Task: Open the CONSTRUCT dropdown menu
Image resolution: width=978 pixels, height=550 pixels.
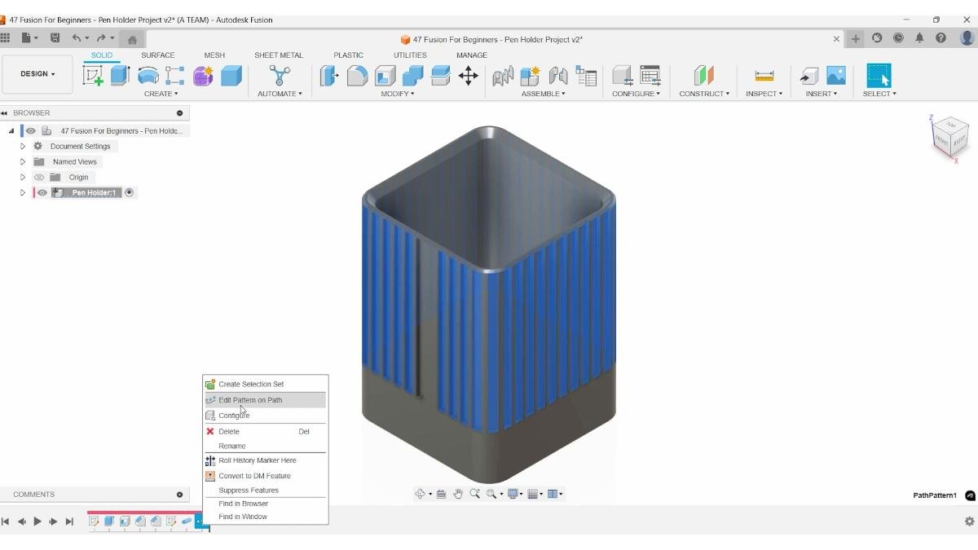Action: [x=704, y=94]
